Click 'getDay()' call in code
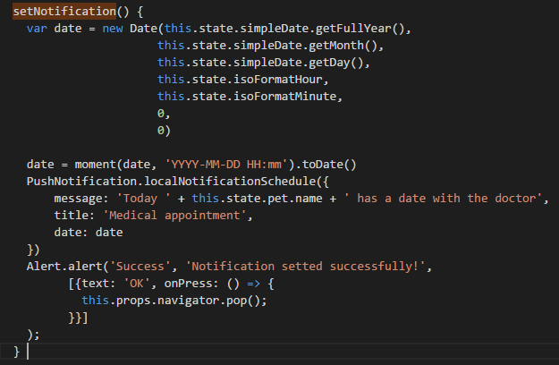The height and width of the screenshot is (365, 559). (335, 63)
